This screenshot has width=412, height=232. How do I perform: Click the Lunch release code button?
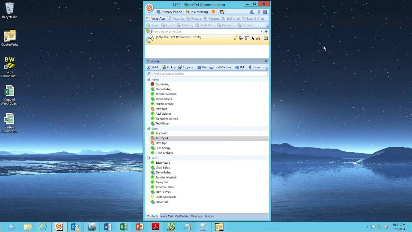[x=168, y=25]
